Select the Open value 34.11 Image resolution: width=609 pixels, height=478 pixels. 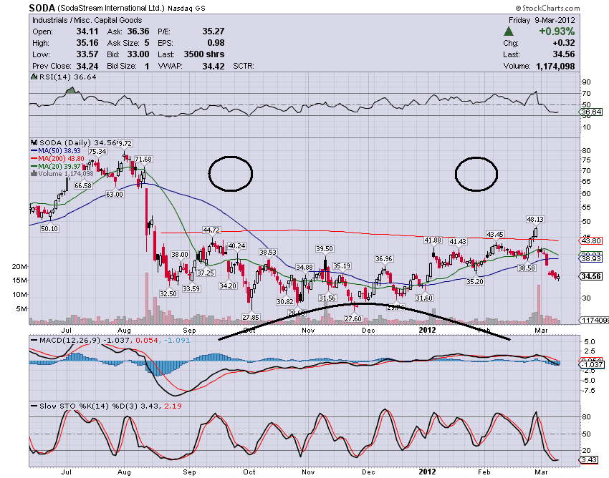[87, 31]
